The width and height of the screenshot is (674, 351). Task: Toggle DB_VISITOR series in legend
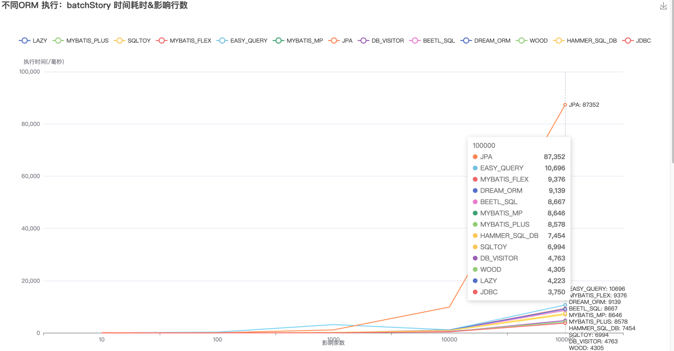[x=381, y=41]
